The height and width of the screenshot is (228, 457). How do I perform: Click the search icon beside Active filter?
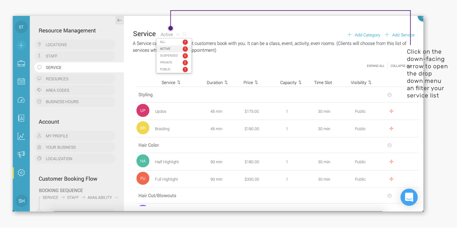point(184,34)
